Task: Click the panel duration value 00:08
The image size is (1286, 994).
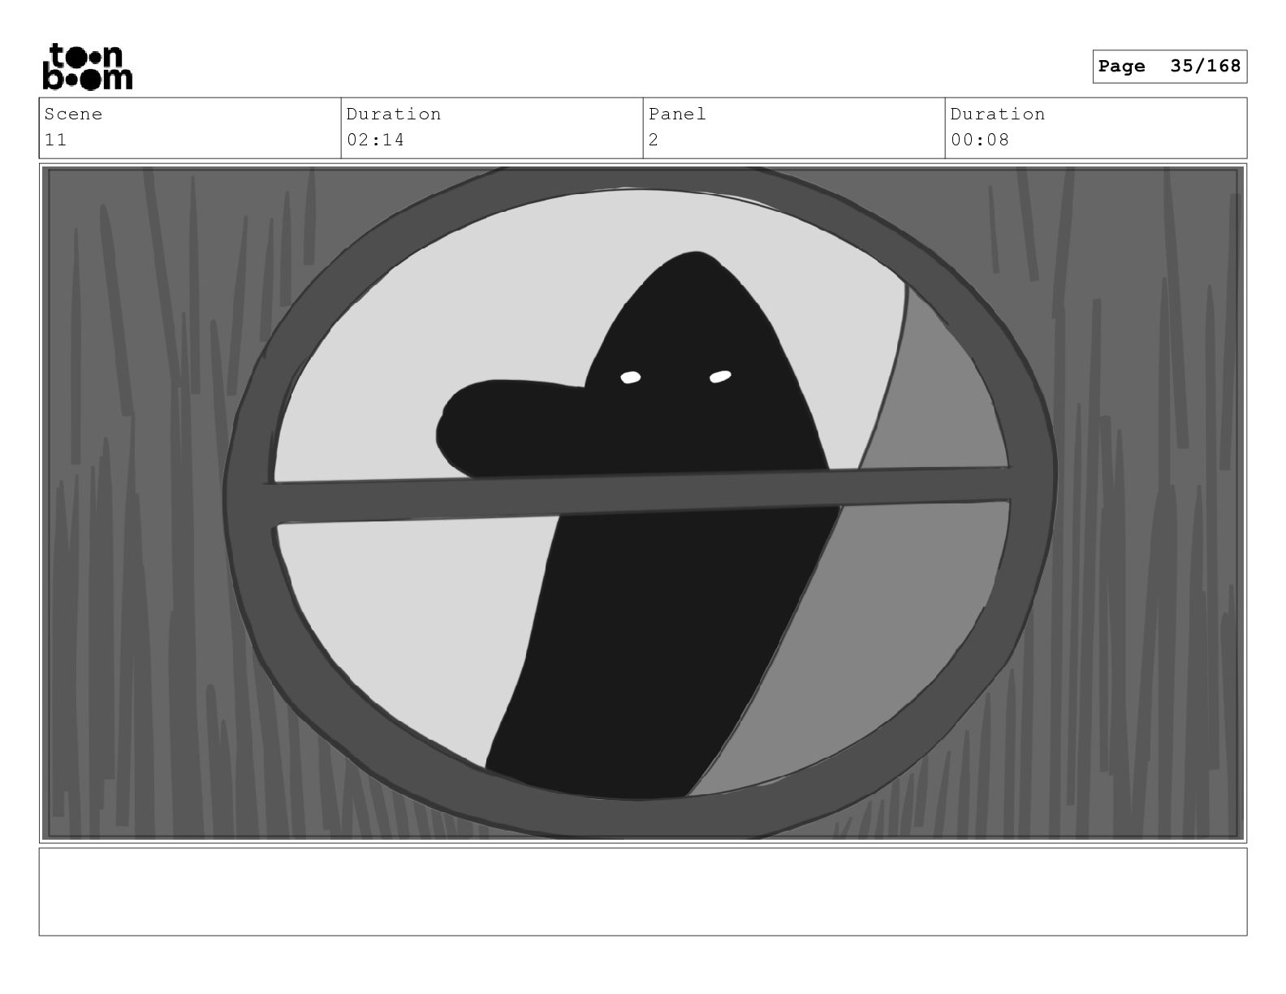Action: [980, 140]
